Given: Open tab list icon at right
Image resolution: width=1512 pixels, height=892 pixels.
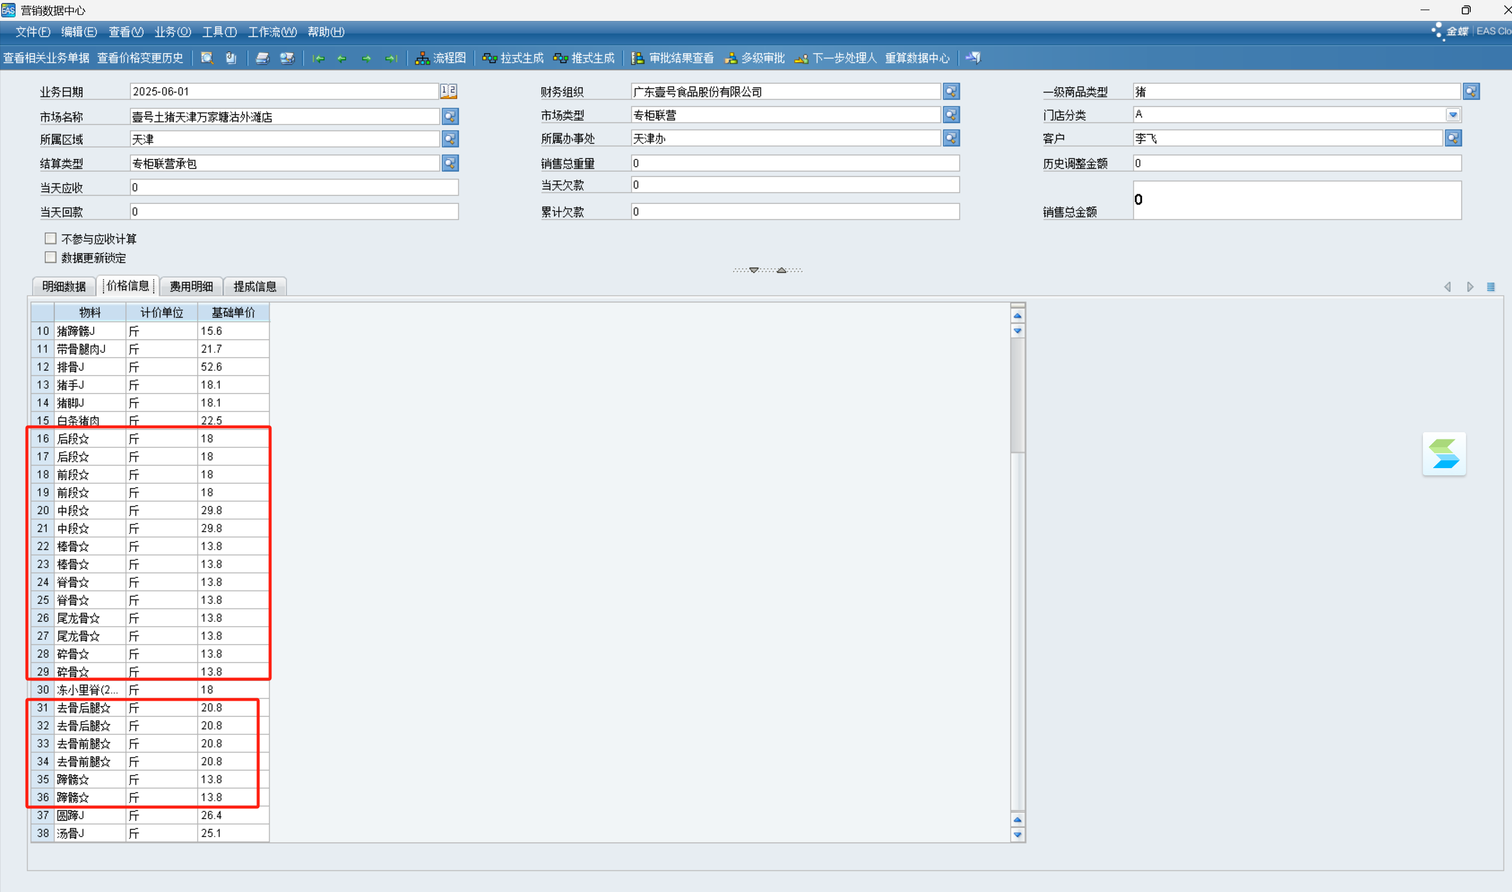Looking at the screenshot, I should [x=1490, y=287].
